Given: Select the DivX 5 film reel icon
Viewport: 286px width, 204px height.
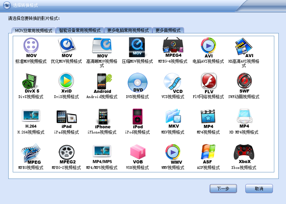Looking at the screenshot, I should point(31,83).
